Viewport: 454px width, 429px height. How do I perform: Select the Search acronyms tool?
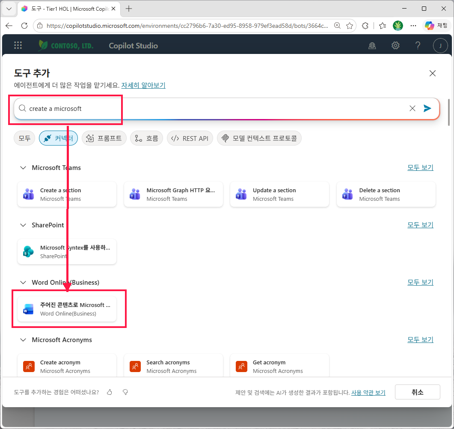[173, 366]
